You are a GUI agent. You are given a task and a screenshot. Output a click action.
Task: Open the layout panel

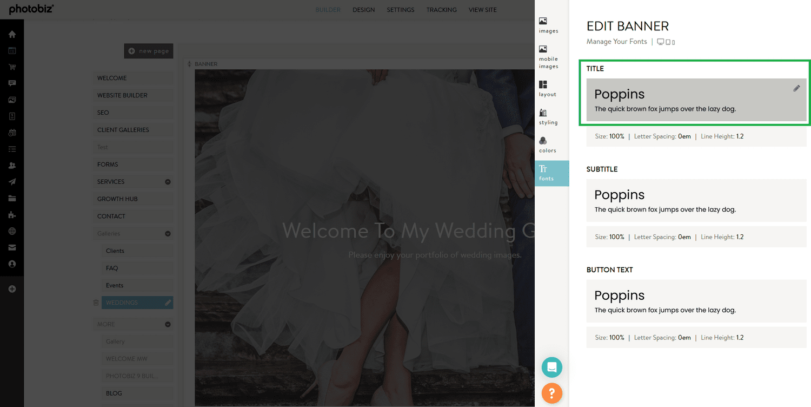point(548,89)
